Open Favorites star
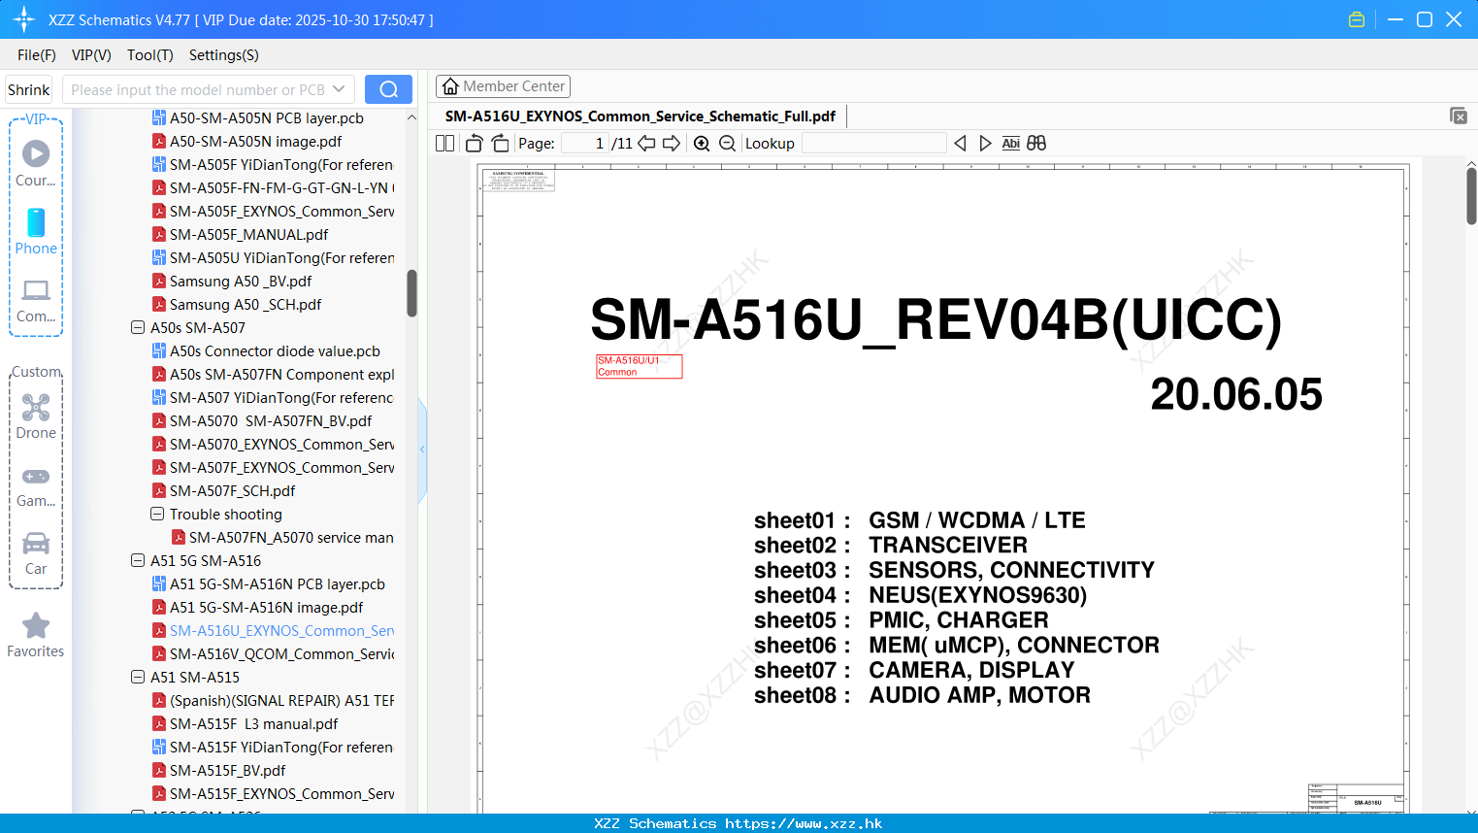Image resolution: width=1478 pixels, height=833 pixels. pyautogui.click(x=36, y=635)
